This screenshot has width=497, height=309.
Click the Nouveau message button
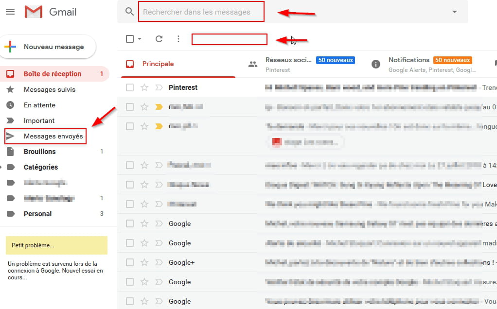[x=48, y=47]
